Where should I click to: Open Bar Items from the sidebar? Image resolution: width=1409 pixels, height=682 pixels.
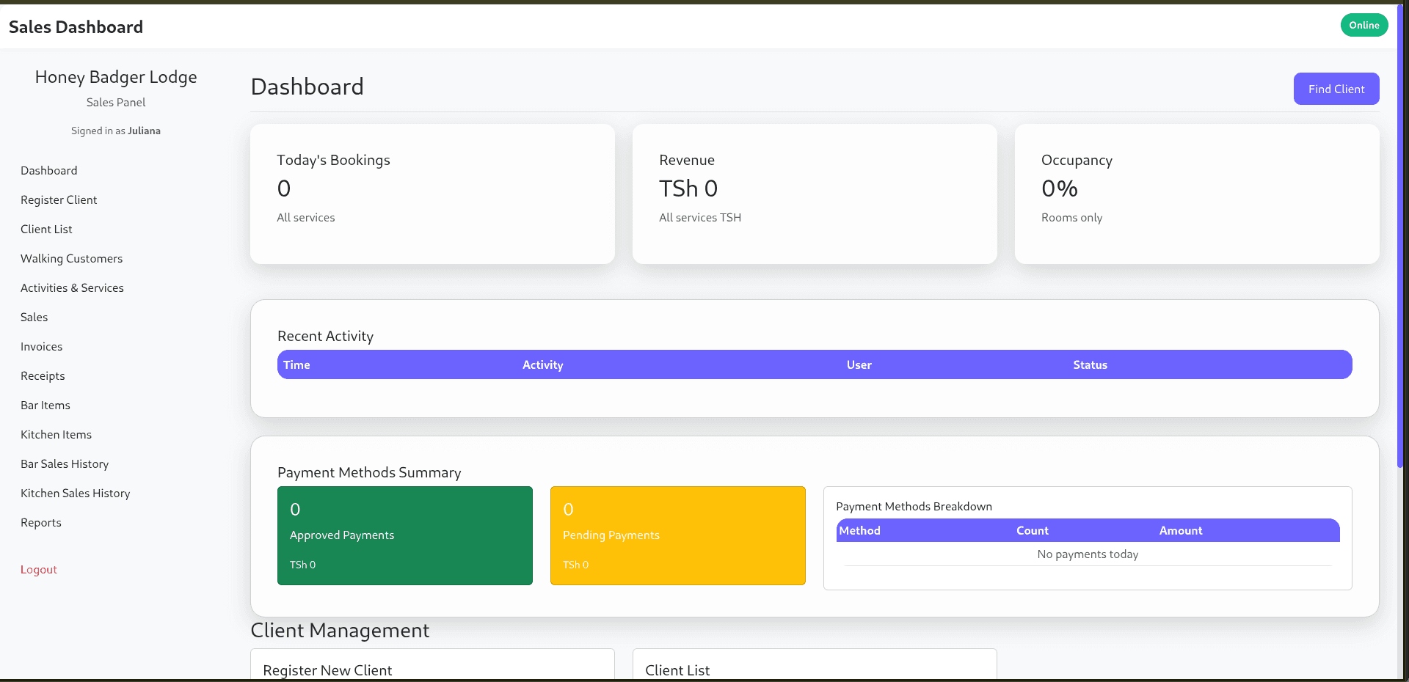coord(45,405)
